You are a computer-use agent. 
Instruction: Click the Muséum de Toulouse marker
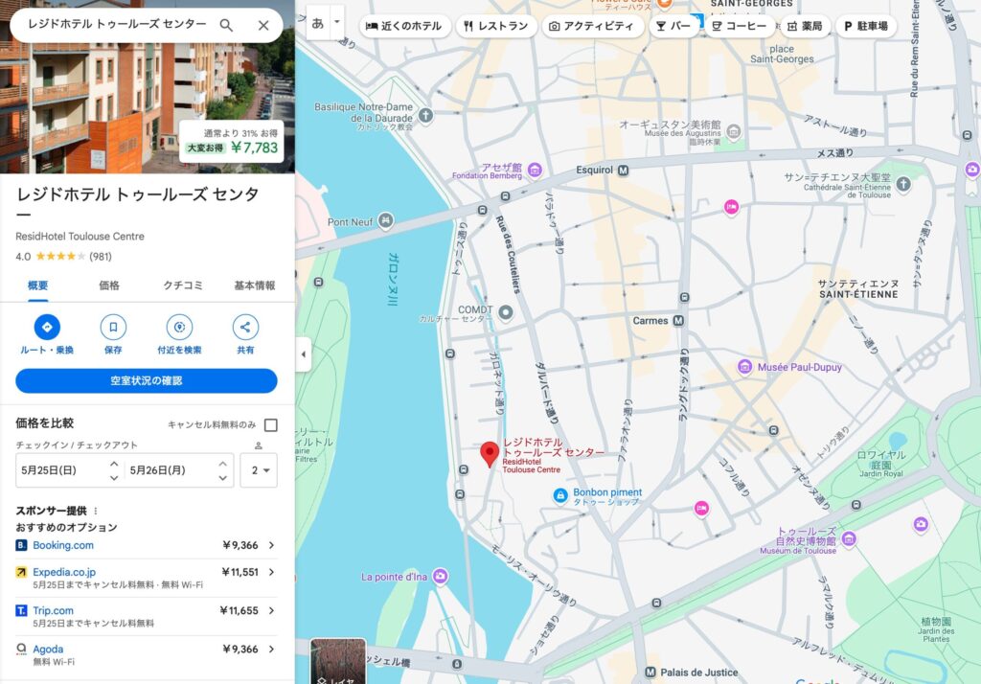pos(849,538)
